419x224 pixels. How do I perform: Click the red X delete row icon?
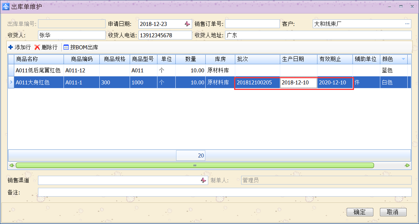pos(37,48)
